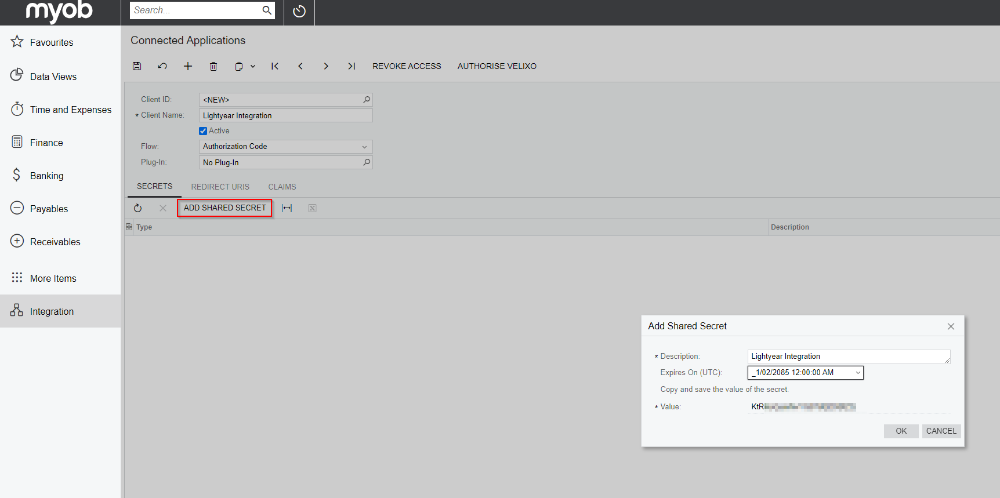Screen dimensions: 1000x498
Task: Edit the Client Name field
Action: 286,115
